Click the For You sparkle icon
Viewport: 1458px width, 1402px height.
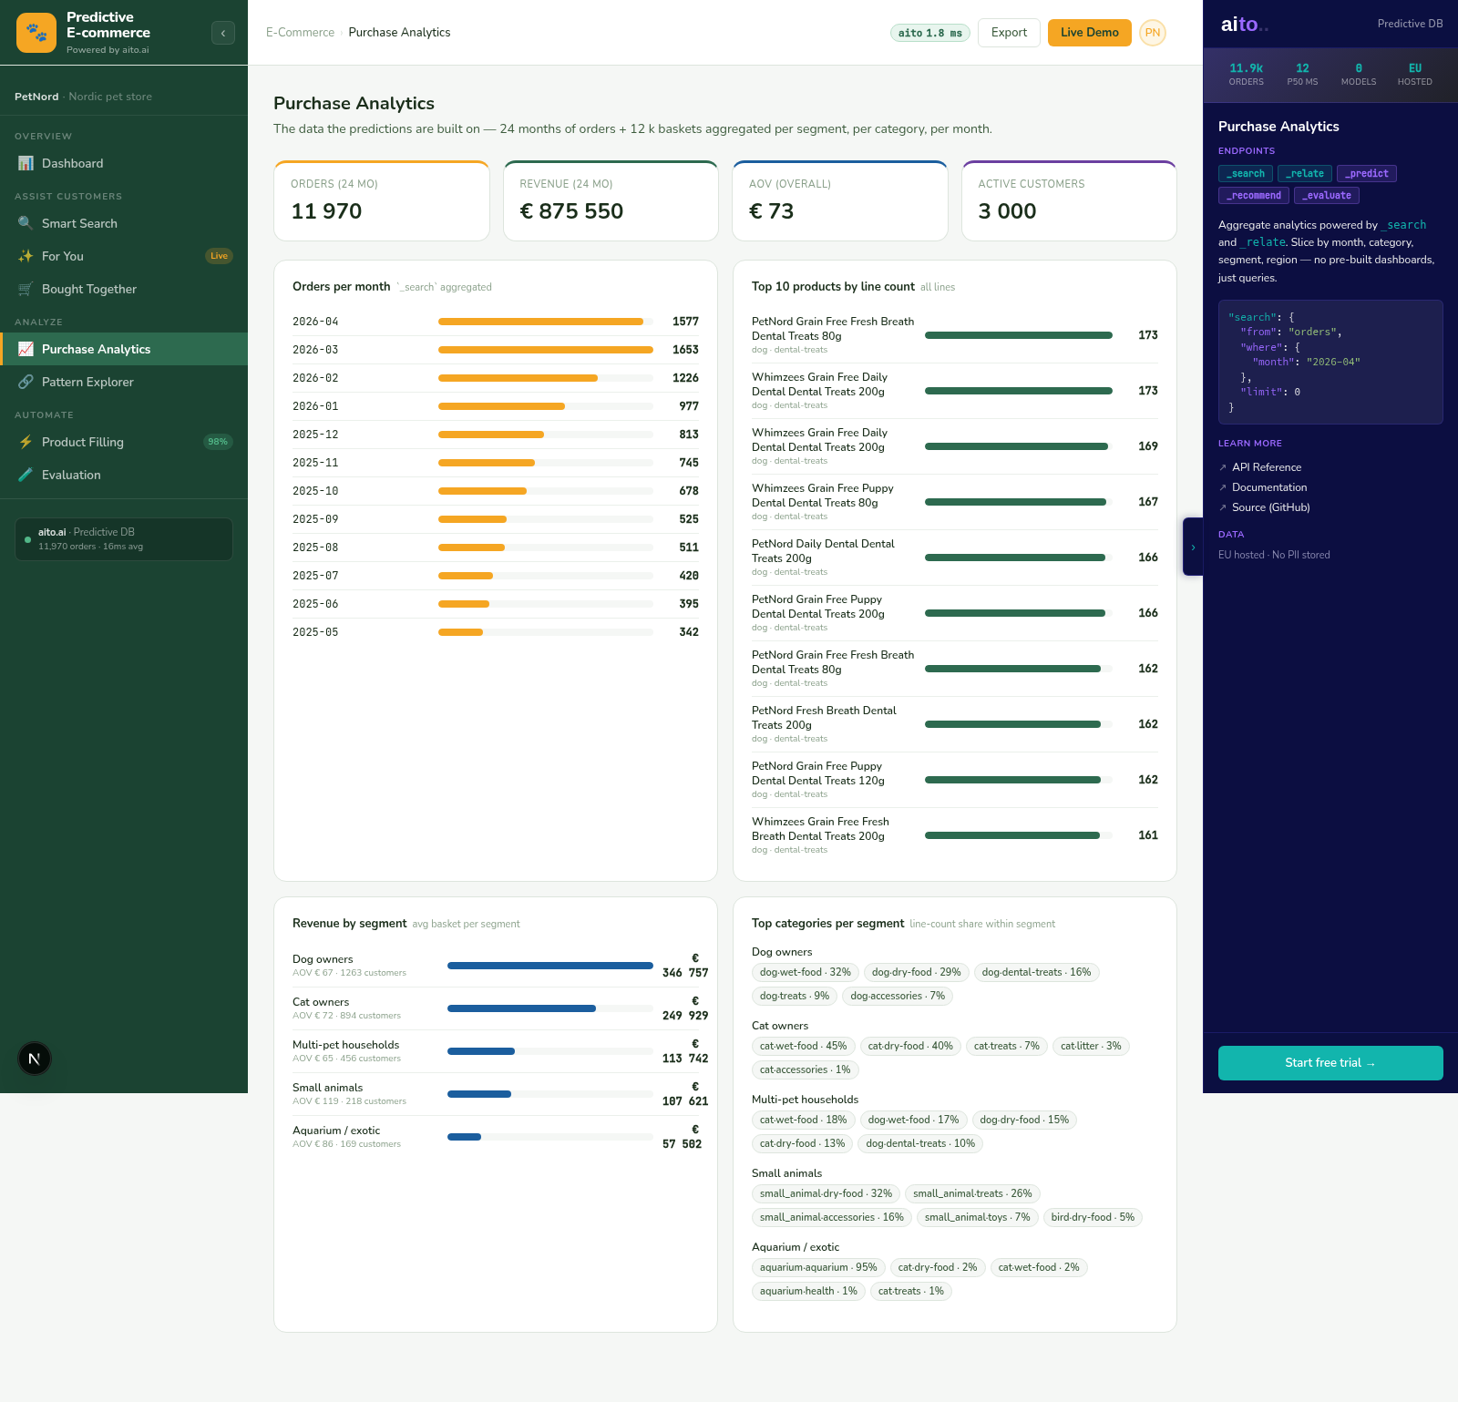click(26, 256)
